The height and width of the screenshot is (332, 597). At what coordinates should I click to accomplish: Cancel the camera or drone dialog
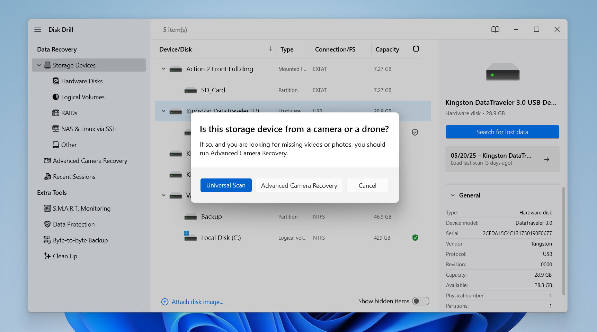click(367, 185)
